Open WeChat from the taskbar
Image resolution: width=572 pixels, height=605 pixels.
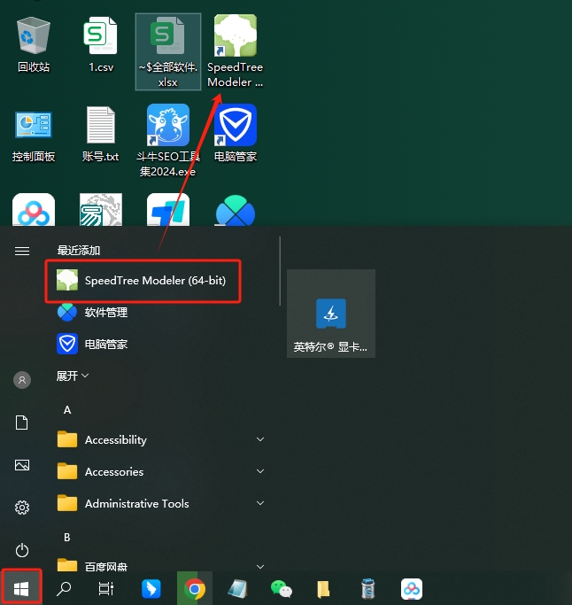point(282,589)
